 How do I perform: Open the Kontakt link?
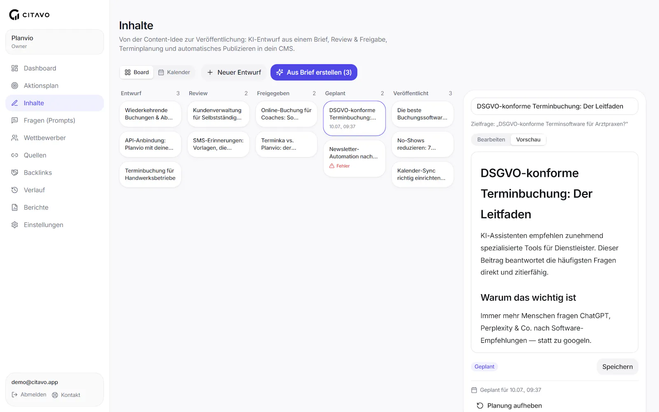click(x=66, y=395)
